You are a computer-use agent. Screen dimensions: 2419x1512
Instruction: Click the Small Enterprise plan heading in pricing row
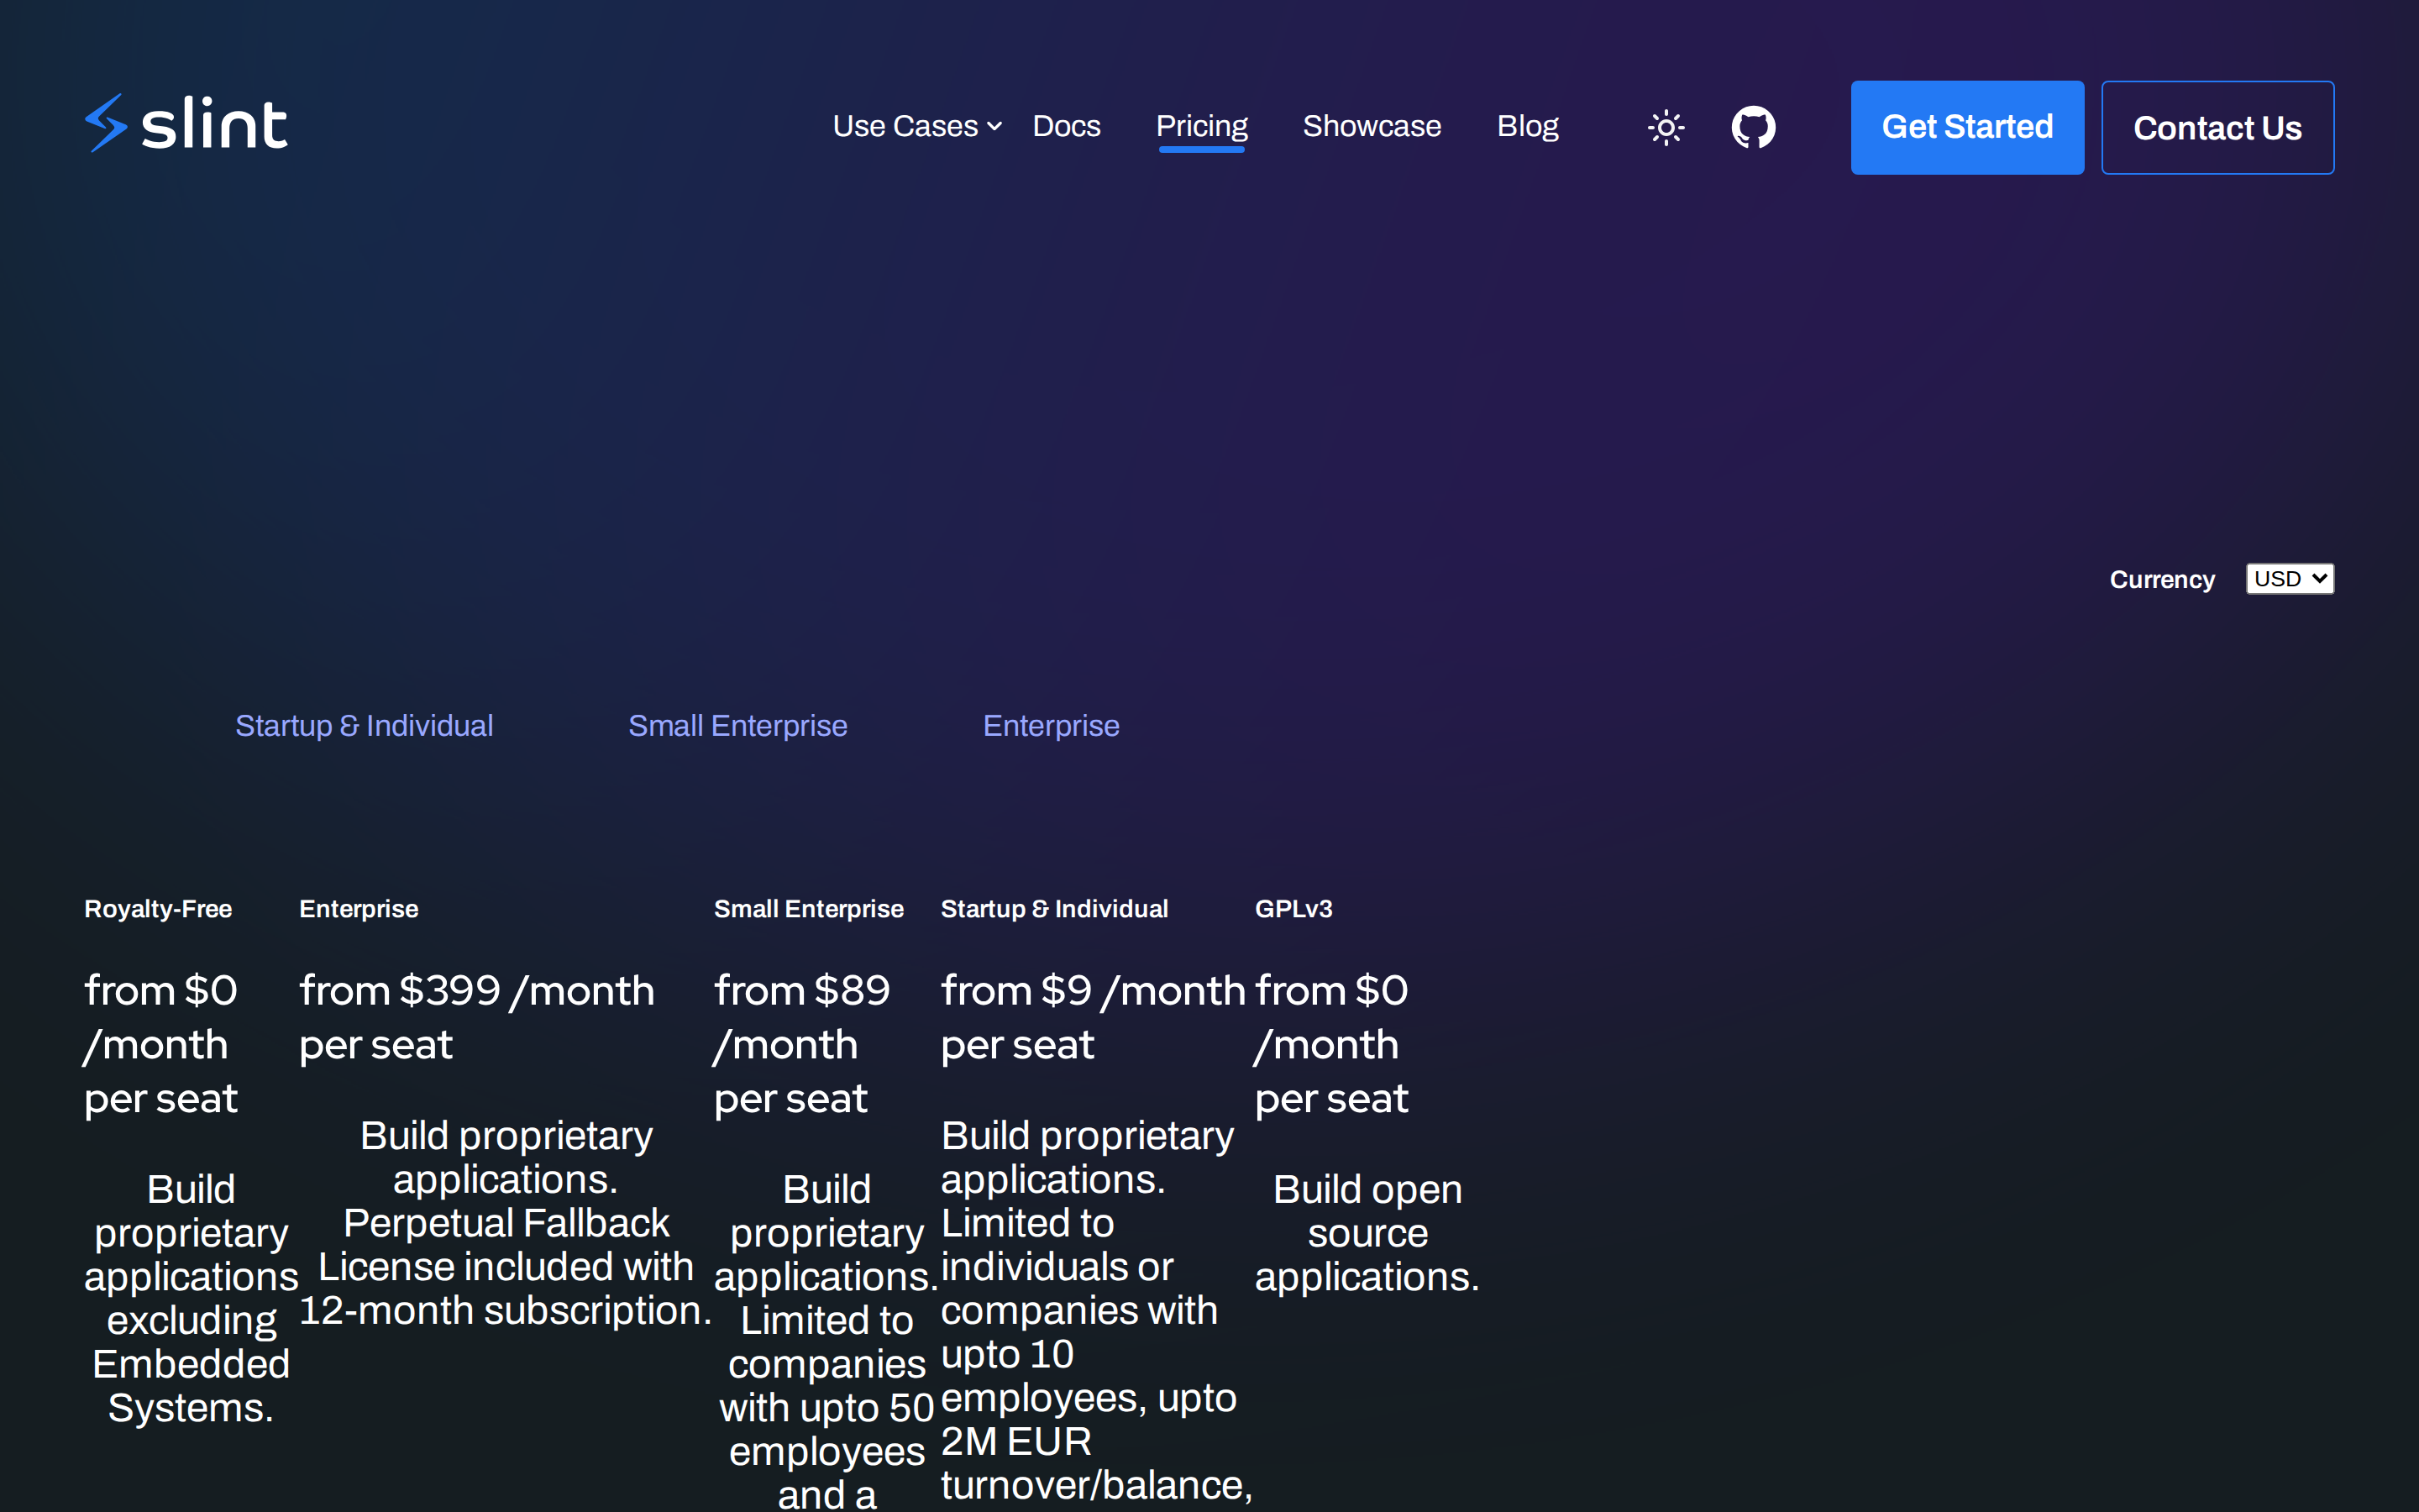[809, 909]
